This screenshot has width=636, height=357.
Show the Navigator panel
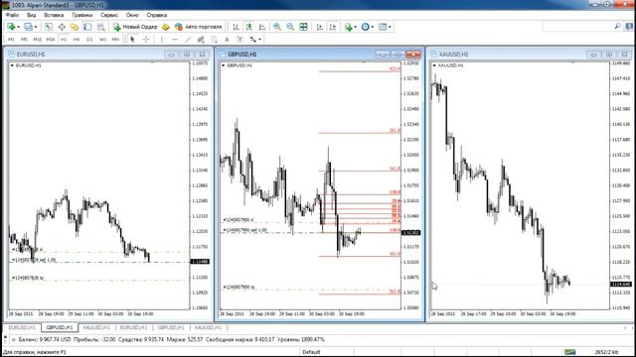pyautogui.click(x=75, y=27)
